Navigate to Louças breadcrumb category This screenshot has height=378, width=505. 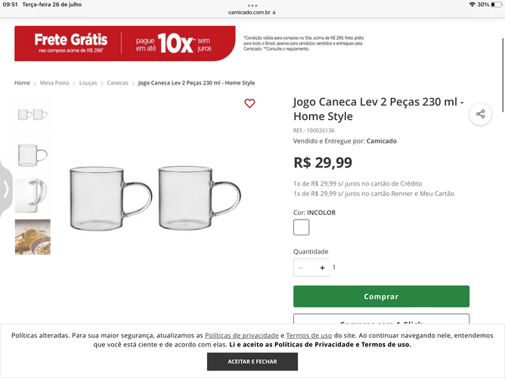coord(88,83)
